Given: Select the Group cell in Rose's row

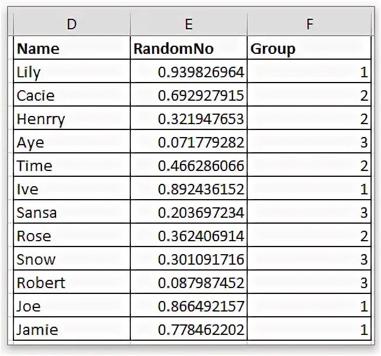Looking at the screenshot, I should (309, 236).
